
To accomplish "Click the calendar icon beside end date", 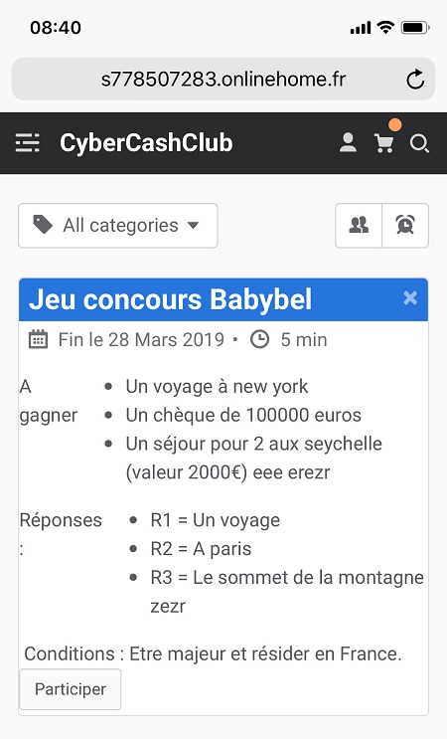I will click(x=38, y=339).
